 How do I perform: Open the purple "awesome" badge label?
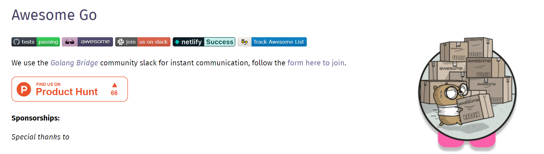pos(95,42)
